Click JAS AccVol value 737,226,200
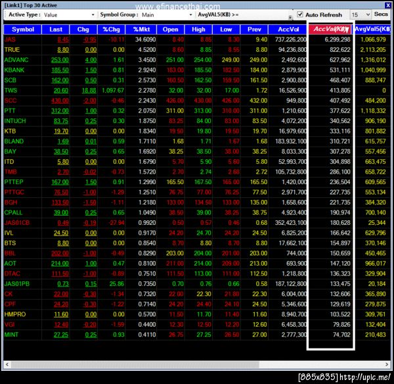The width and height of the screenshot is (394, 384). point(291,39)
